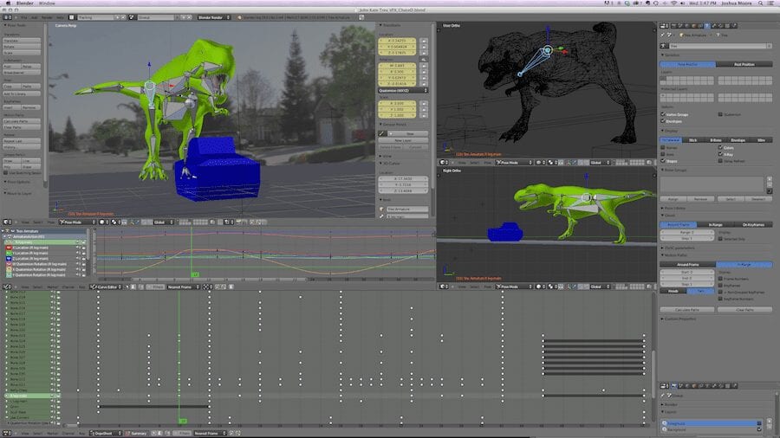Open the Blender Render engine dropdown

tap(214, 17)
